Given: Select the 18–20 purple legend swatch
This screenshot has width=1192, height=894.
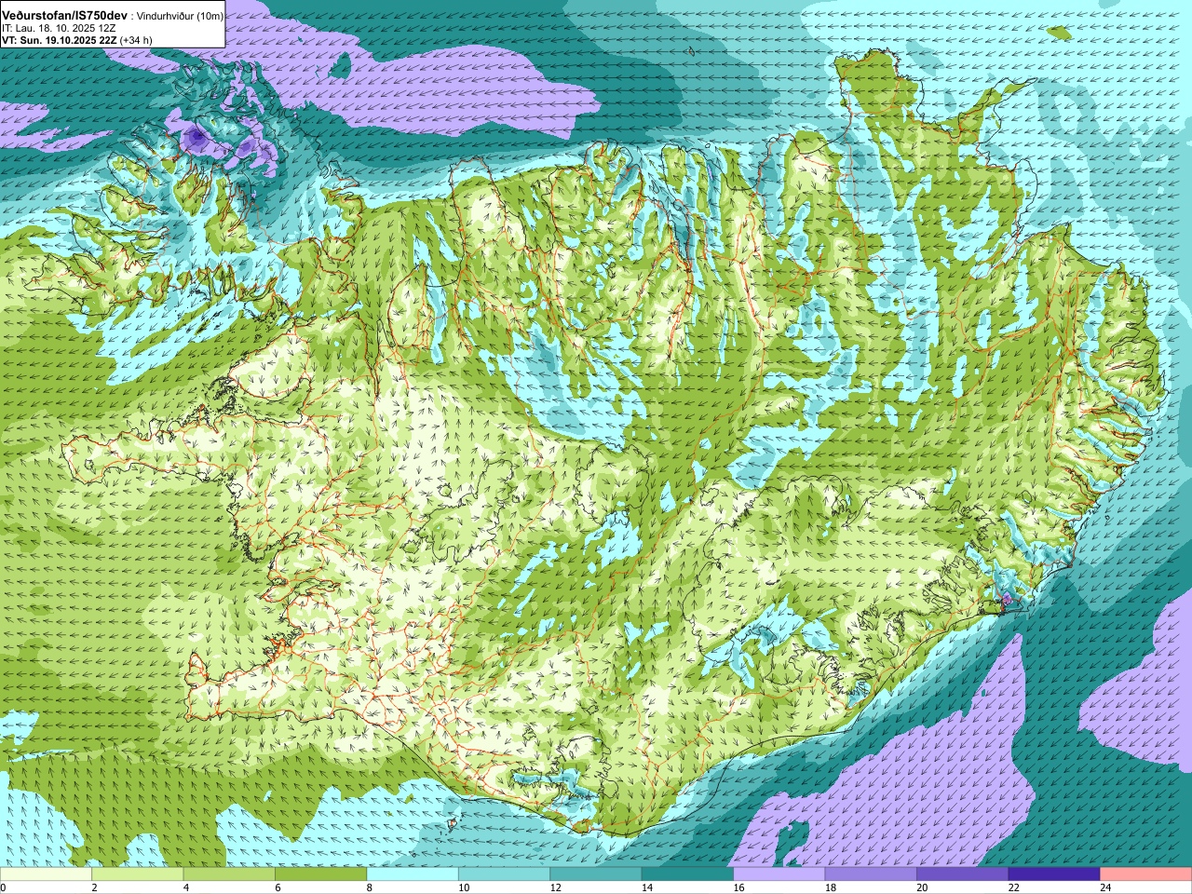Looking at the screenshot, I should 871,874.
